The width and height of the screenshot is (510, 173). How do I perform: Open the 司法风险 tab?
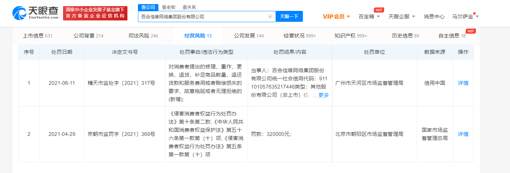tap(143, 36)
